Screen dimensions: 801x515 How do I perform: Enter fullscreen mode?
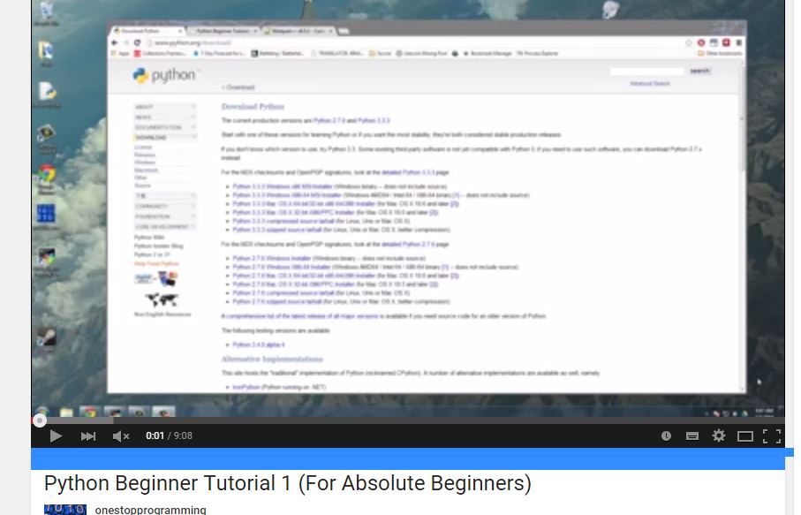(772, 436)
